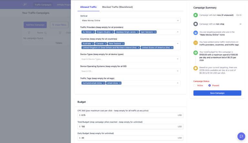Click the Daily Budget input field

tap(130, 138)
